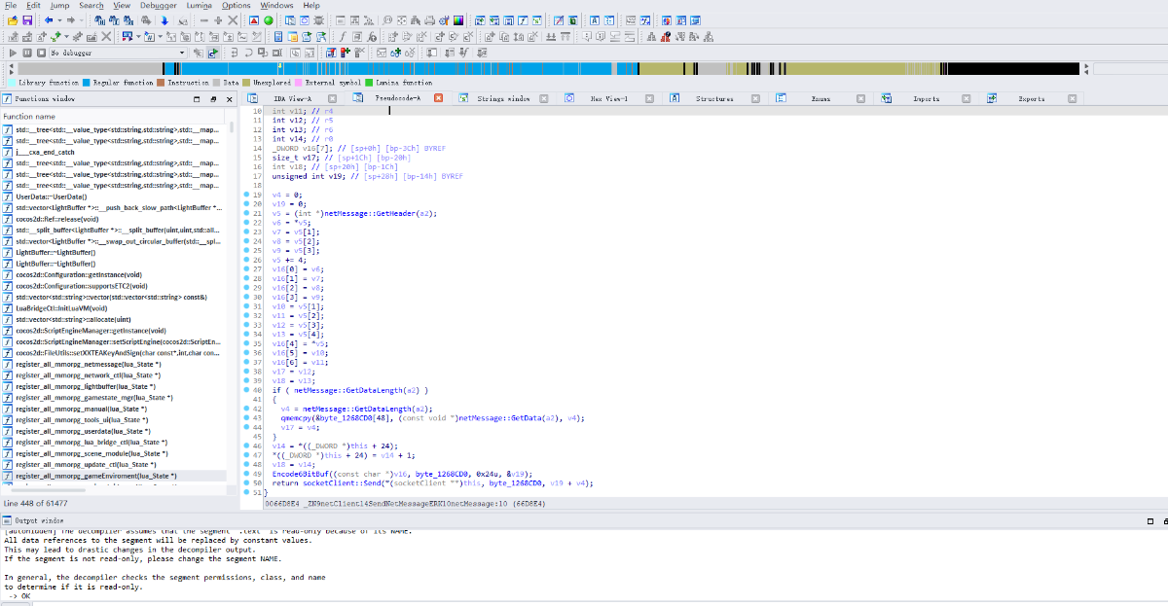Click the bug debugger icon in toolbar

(319, 19)
